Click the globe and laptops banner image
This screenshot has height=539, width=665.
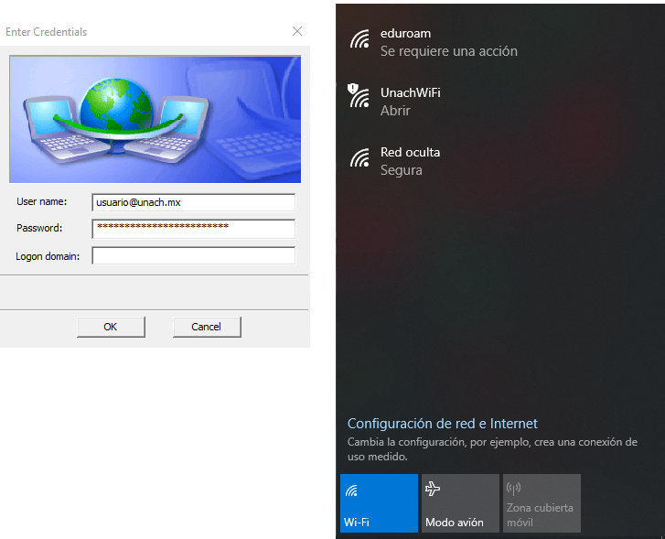[x=155, y=119]
